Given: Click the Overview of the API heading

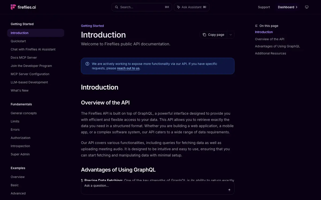Looking at the screenshot, I should pyautogui.click(x=105, y=103).
